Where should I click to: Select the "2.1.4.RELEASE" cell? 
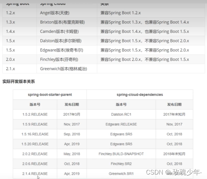[x=35, y=174]
